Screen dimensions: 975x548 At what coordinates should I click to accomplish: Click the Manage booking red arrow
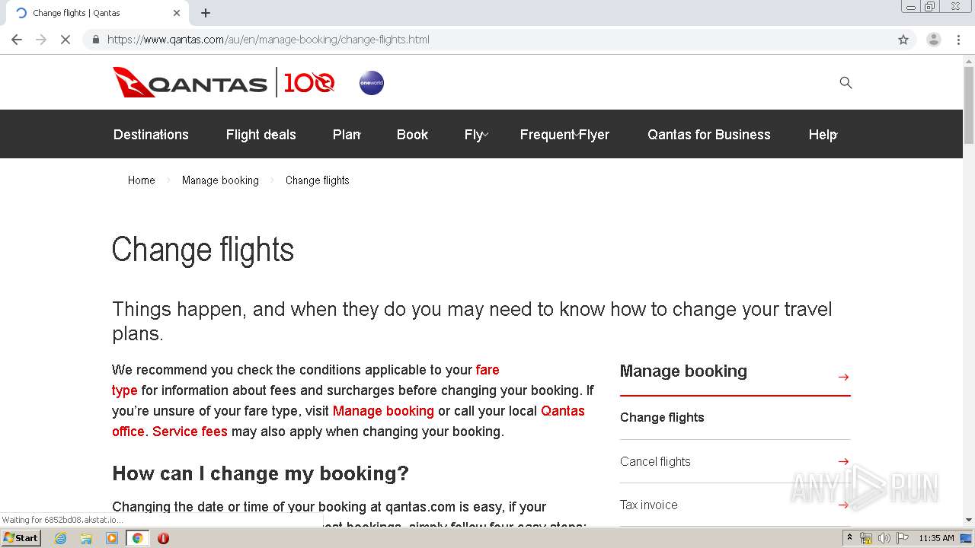point(843,377)
